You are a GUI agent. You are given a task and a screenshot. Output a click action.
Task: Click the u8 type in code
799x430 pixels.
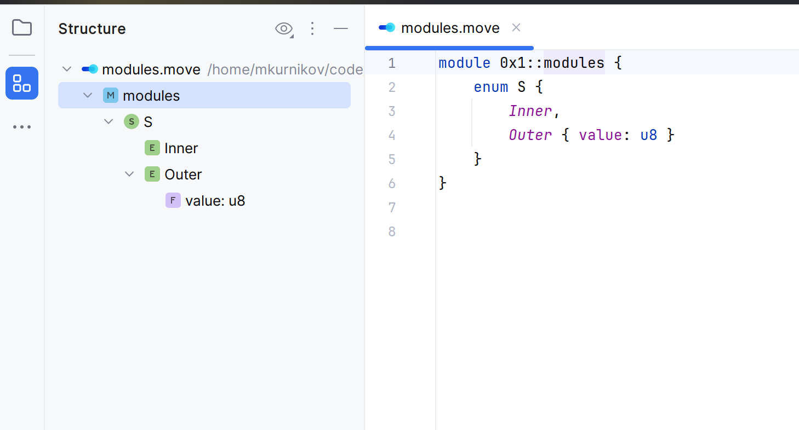pyautogui.click(x=649, y=135)
